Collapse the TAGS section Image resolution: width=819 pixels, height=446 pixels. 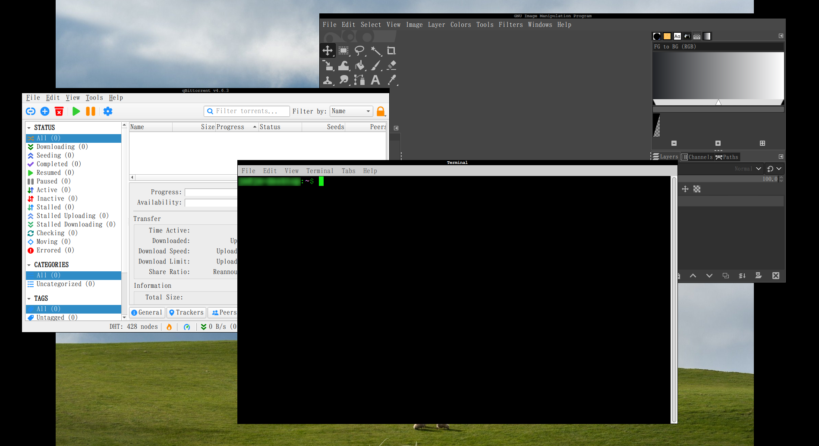pyautogui.click(x=29, y=299)
